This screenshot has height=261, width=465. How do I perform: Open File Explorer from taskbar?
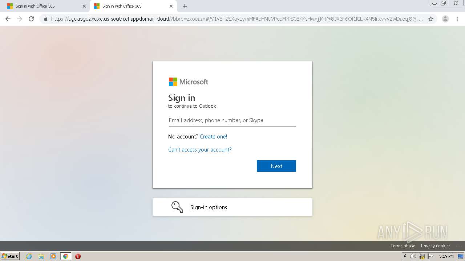point(41,256)
